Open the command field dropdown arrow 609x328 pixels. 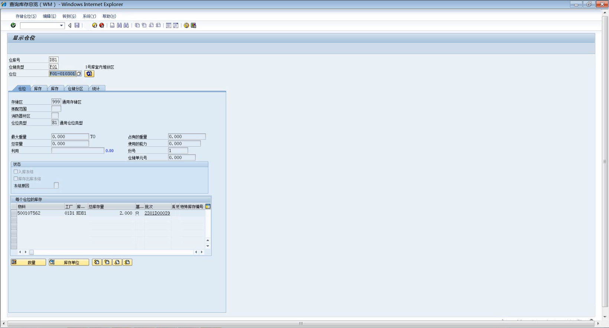pos(62,26)
